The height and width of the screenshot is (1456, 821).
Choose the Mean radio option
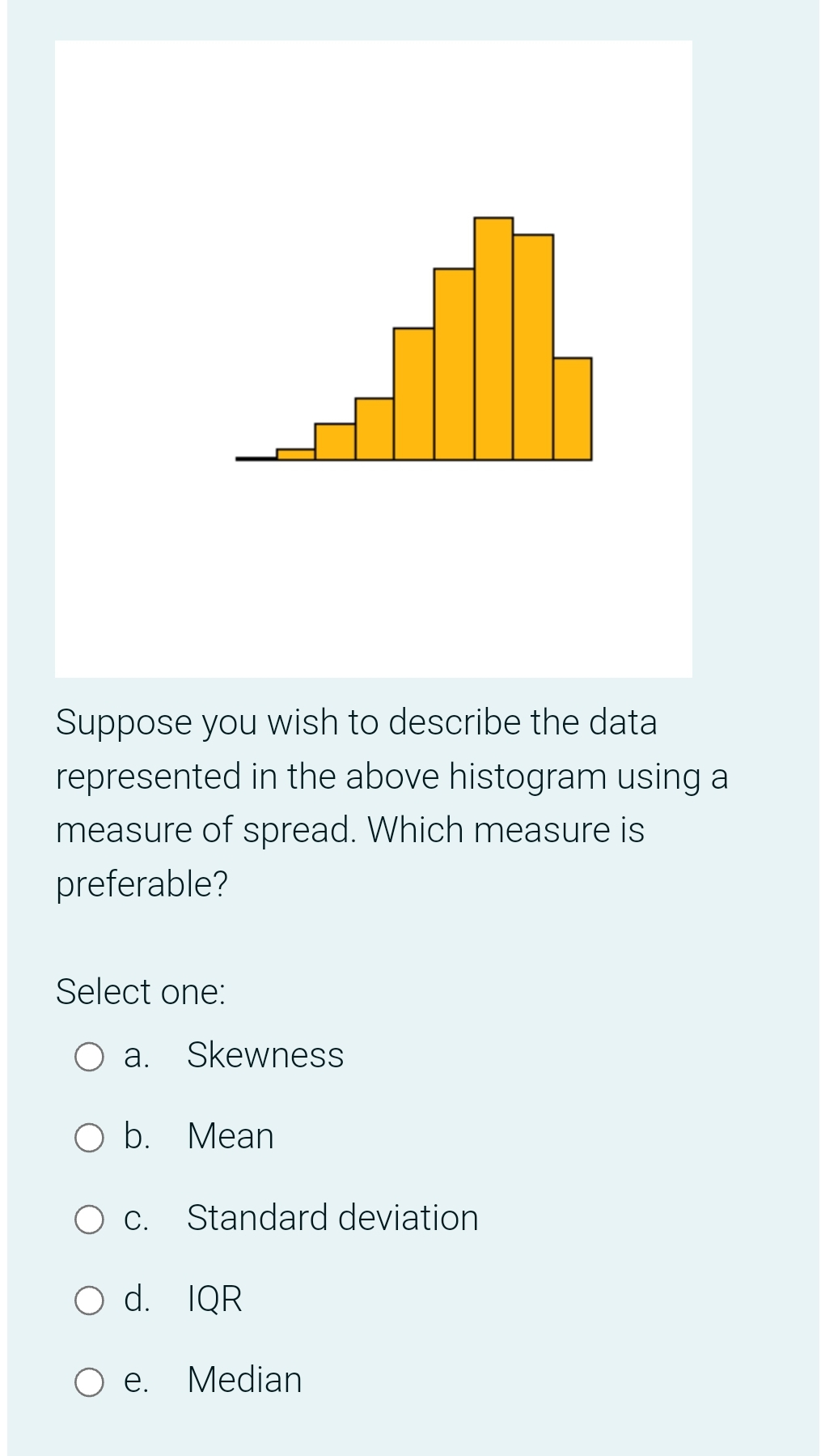point(89,1138)
